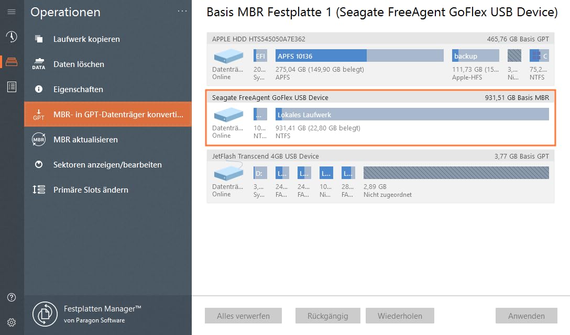Select second 24 FAT partition on JetFlash
The width and height of the screenshot is (570, 335).
click(x=304, y=173)
